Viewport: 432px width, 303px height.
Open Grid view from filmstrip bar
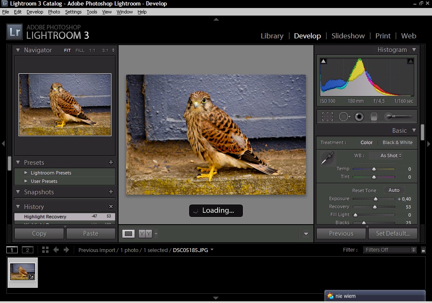pyautogui.click(x=45, y=250)
